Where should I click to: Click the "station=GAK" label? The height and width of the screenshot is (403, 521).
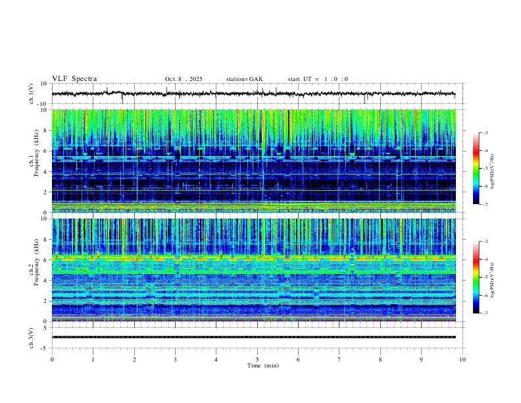click(244, 79)
